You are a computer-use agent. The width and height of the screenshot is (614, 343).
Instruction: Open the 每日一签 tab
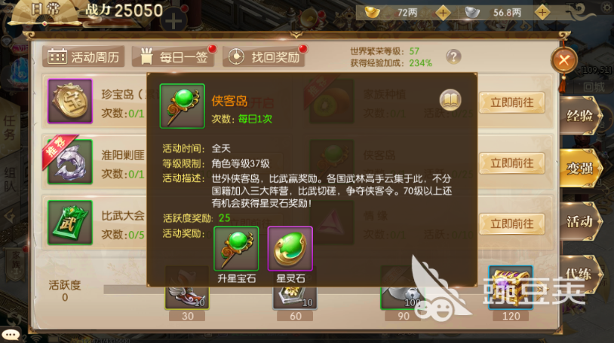(x=173, y=57)
